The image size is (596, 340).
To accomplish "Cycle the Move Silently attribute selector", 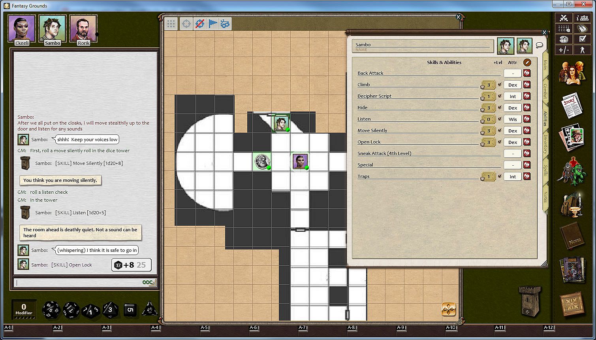I will point(513,130).
